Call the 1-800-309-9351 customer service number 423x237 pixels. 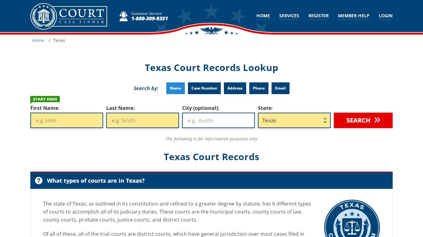click(x=150, y=19)
